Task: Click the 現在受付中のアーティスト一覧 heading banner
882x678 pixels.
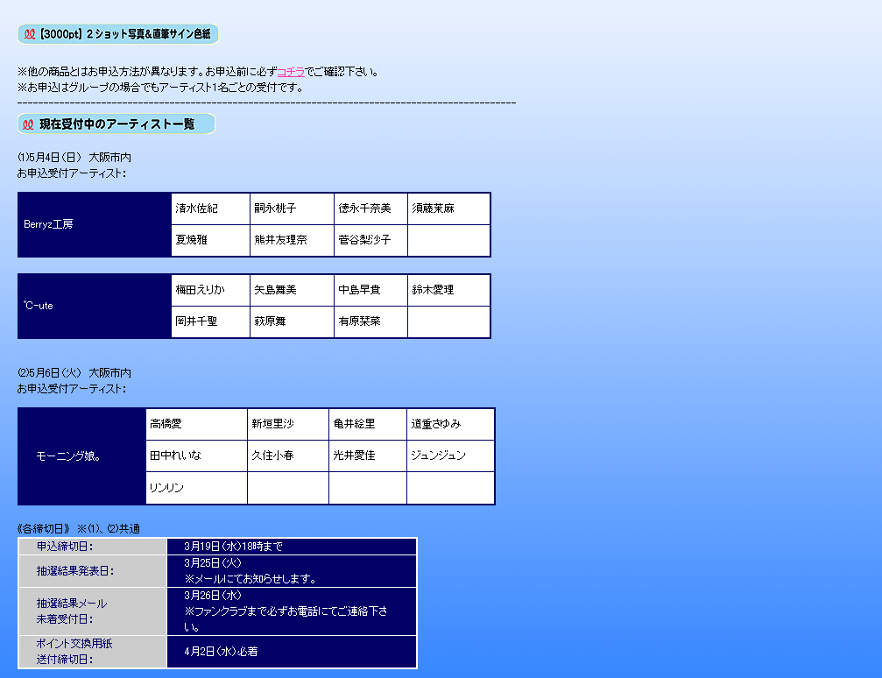Action: point(116,124)
